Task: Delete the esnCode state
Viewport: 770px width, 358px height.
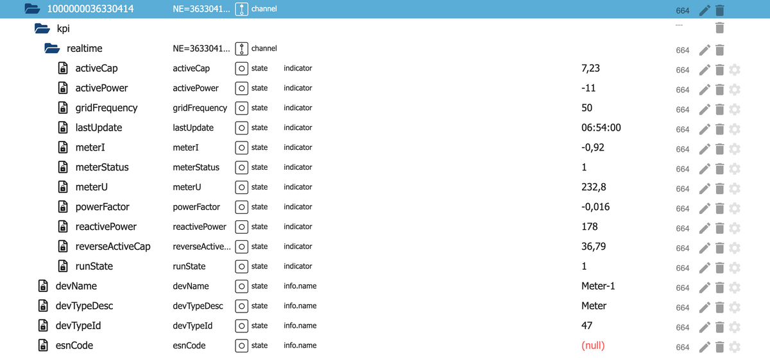Action: pos(719,347)
